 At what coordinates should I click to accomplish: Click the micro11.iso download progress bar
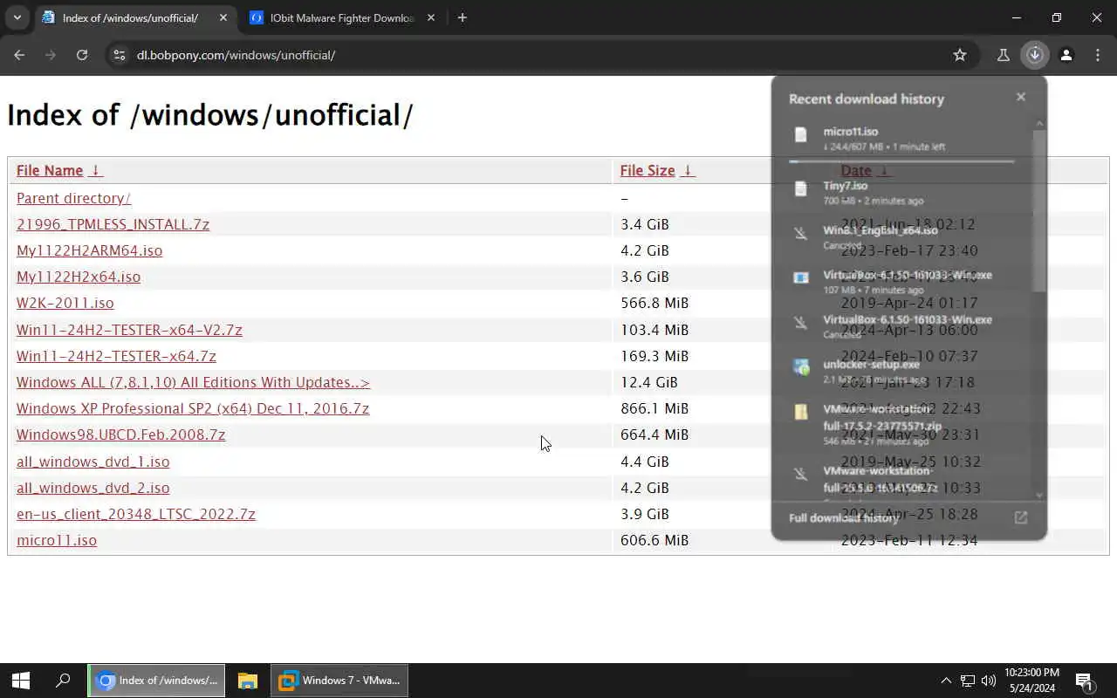coord(901,161)
